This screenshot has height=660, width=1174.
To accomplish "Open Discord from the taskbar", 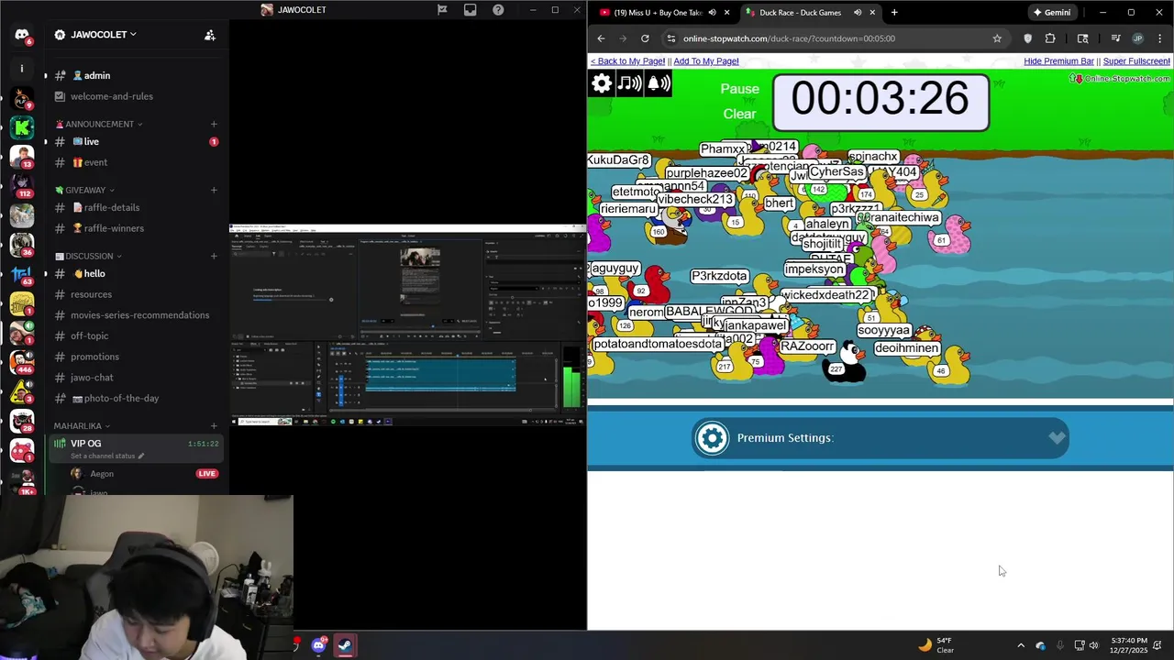I will [x=318, y=645].
